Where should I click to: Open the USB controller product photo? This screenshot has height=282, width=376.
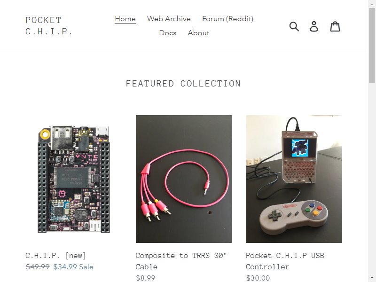coord(294,179)
